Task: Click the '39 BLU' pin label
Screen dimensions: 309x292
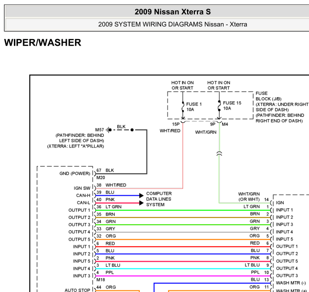Action: (105, 192)
